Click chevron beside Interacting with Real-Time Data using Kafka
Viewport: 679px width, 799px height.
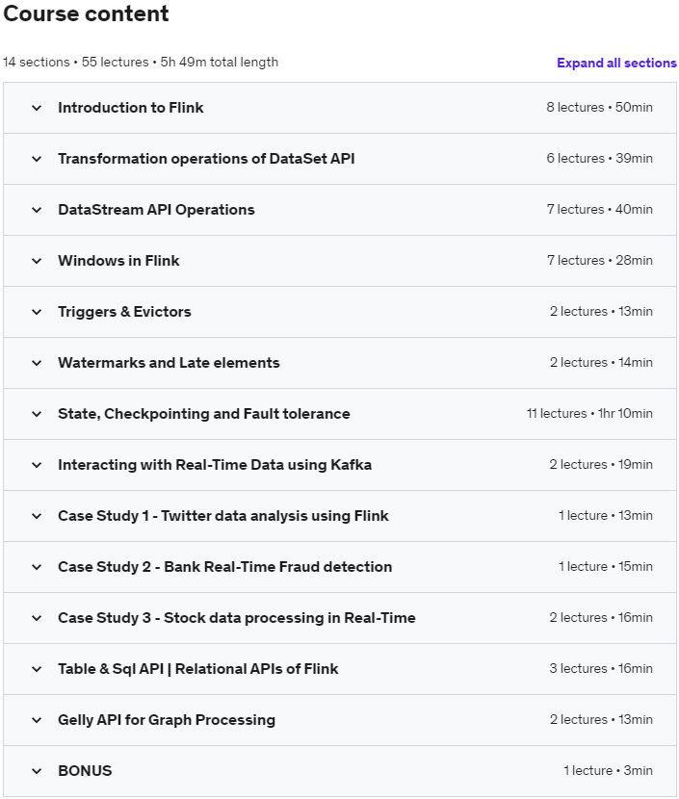point(37,465)
